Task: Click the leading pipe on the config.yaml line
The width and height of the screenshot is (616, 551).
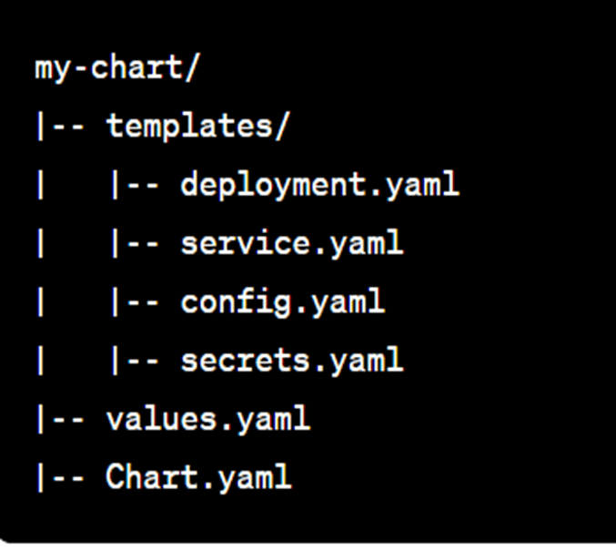Action: [x=40, y=301]
